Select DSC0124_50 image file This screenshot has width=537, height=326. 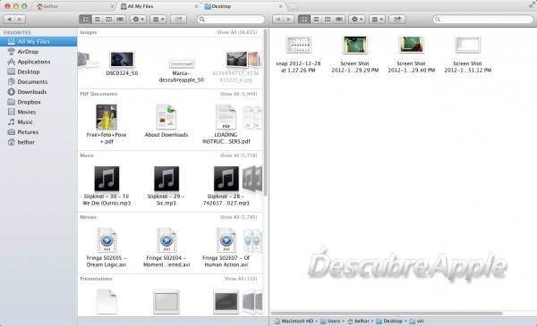122,63
